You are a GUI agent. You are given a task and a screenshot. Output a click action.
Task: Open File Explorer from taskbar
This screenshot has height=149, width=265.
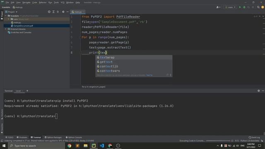(86, 146)
